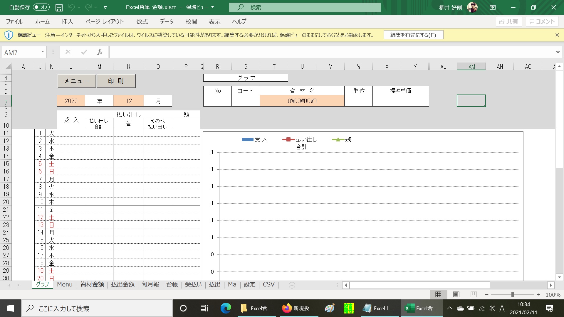The image size is (564, 317).
Task: Click the add new sheet plus icon
Action: click(x=292, y=285)
